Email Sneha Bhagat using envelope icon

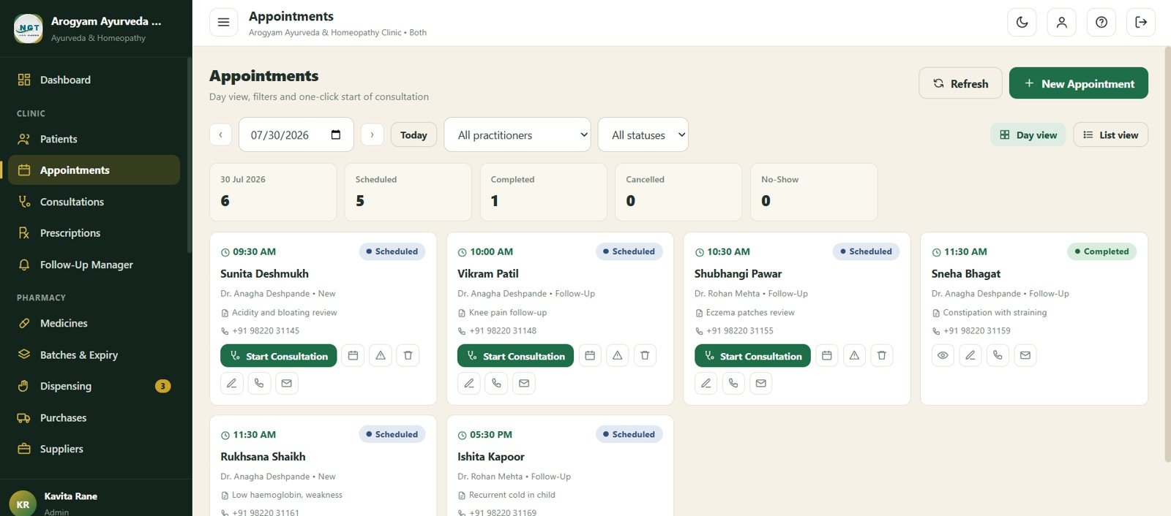pyautogui.click(x=1025, y=355)
